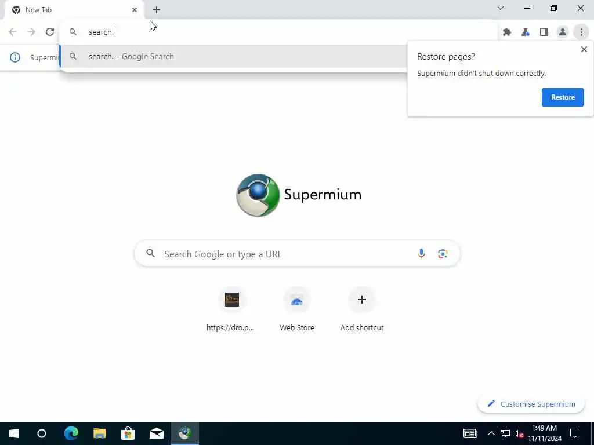Viewport: 594px width, 445px height.
Task: Close the New Tab tab
Action: coord(135,10)
